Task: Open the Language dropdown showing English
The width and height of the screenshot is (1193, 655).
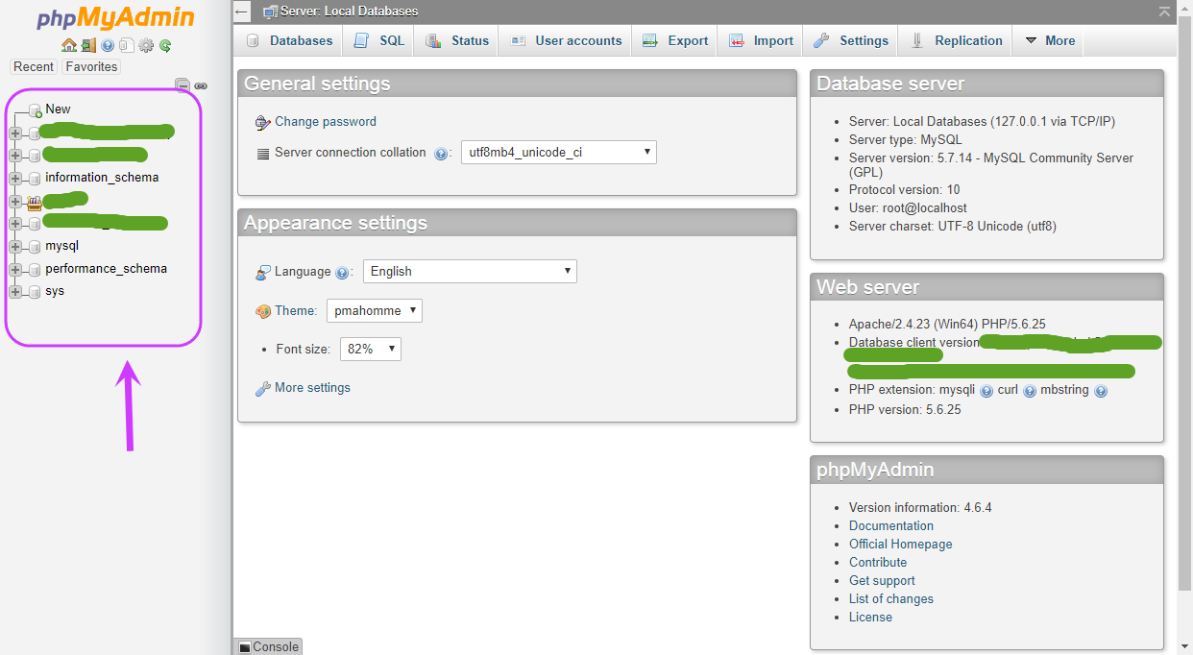Action: (470, 271)
